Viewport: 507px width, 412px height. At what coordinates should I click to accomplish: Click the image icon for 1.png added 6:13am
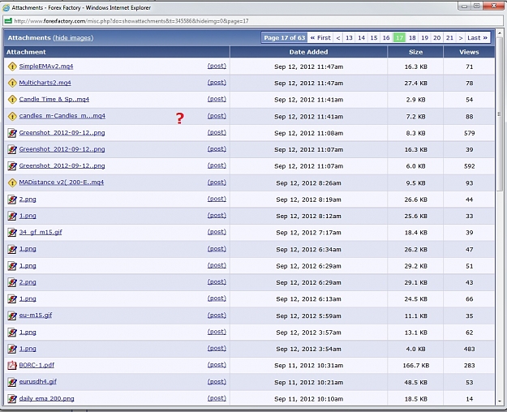pyautogui.click(x=12, y=298)
